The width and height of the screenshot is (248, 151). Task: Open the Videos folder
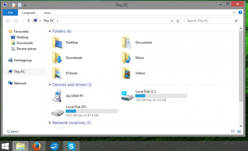140,73
